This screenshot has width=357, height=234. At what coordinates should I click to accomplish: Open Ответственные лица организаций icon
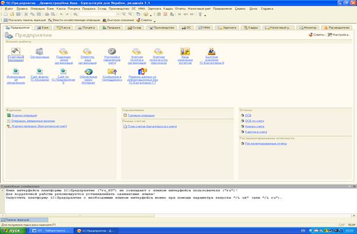88,51
